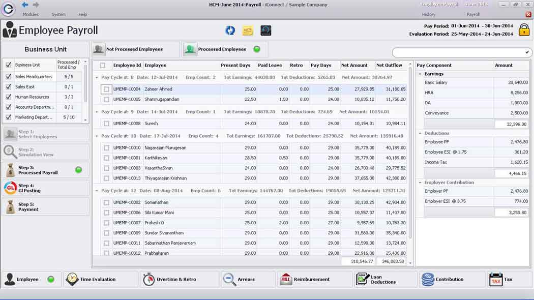Collapse the Earnings pay component section
Screen dimensions: 534x300
click(420, 74)
